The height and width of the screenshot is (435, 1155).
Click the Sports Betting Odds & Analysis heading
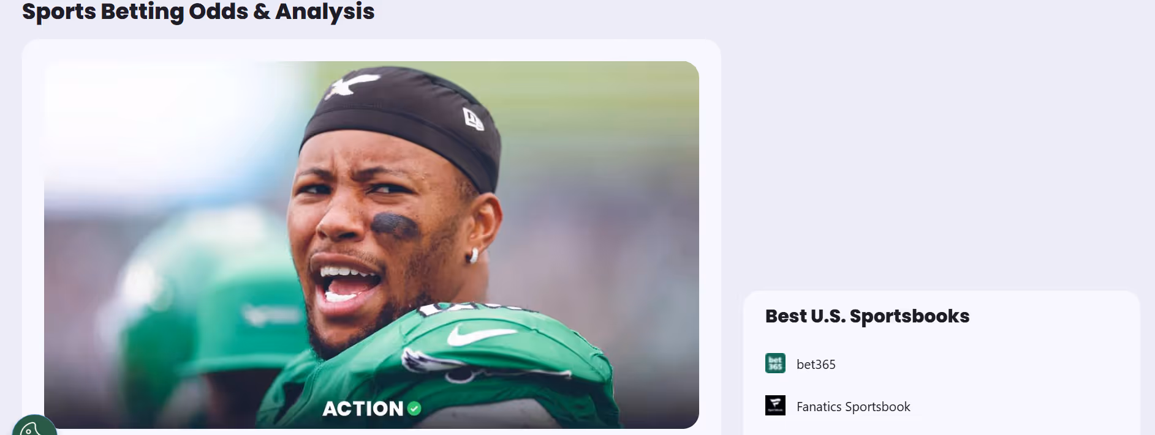coord(198,11)
